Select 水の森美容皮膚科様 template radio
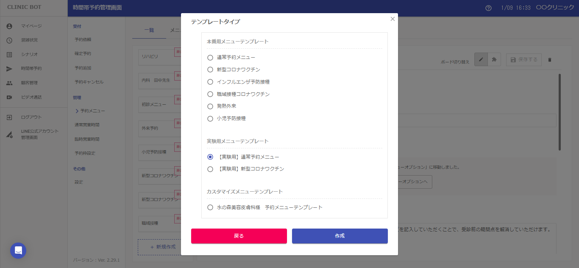Viewport: 579px width, 268px height. click(x=210, y=208)
